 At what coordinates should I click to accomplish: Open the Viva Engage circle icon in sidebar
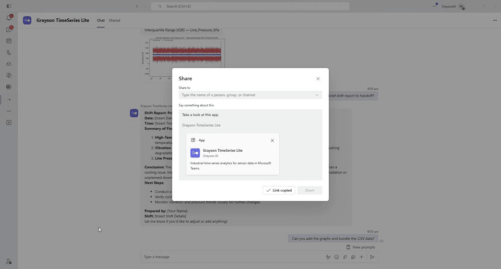tap(9, 87)
